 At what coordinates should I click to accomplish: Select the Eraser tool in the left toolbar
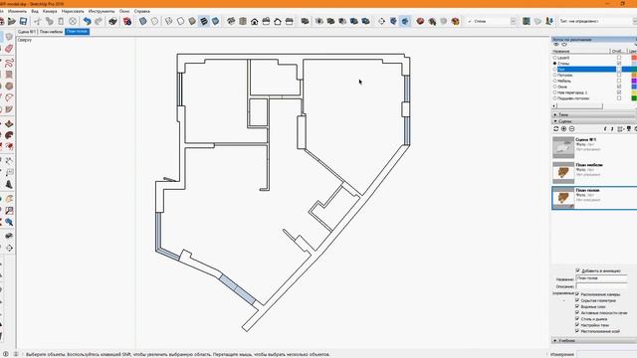point(9,49)
